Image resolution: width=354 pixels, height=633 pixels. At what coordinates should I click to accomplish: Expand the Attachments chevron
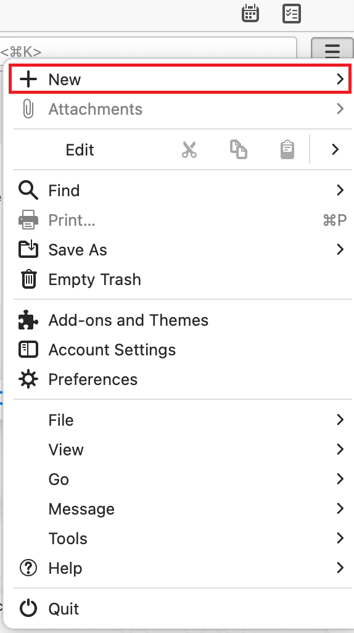[x=340, y=109]
